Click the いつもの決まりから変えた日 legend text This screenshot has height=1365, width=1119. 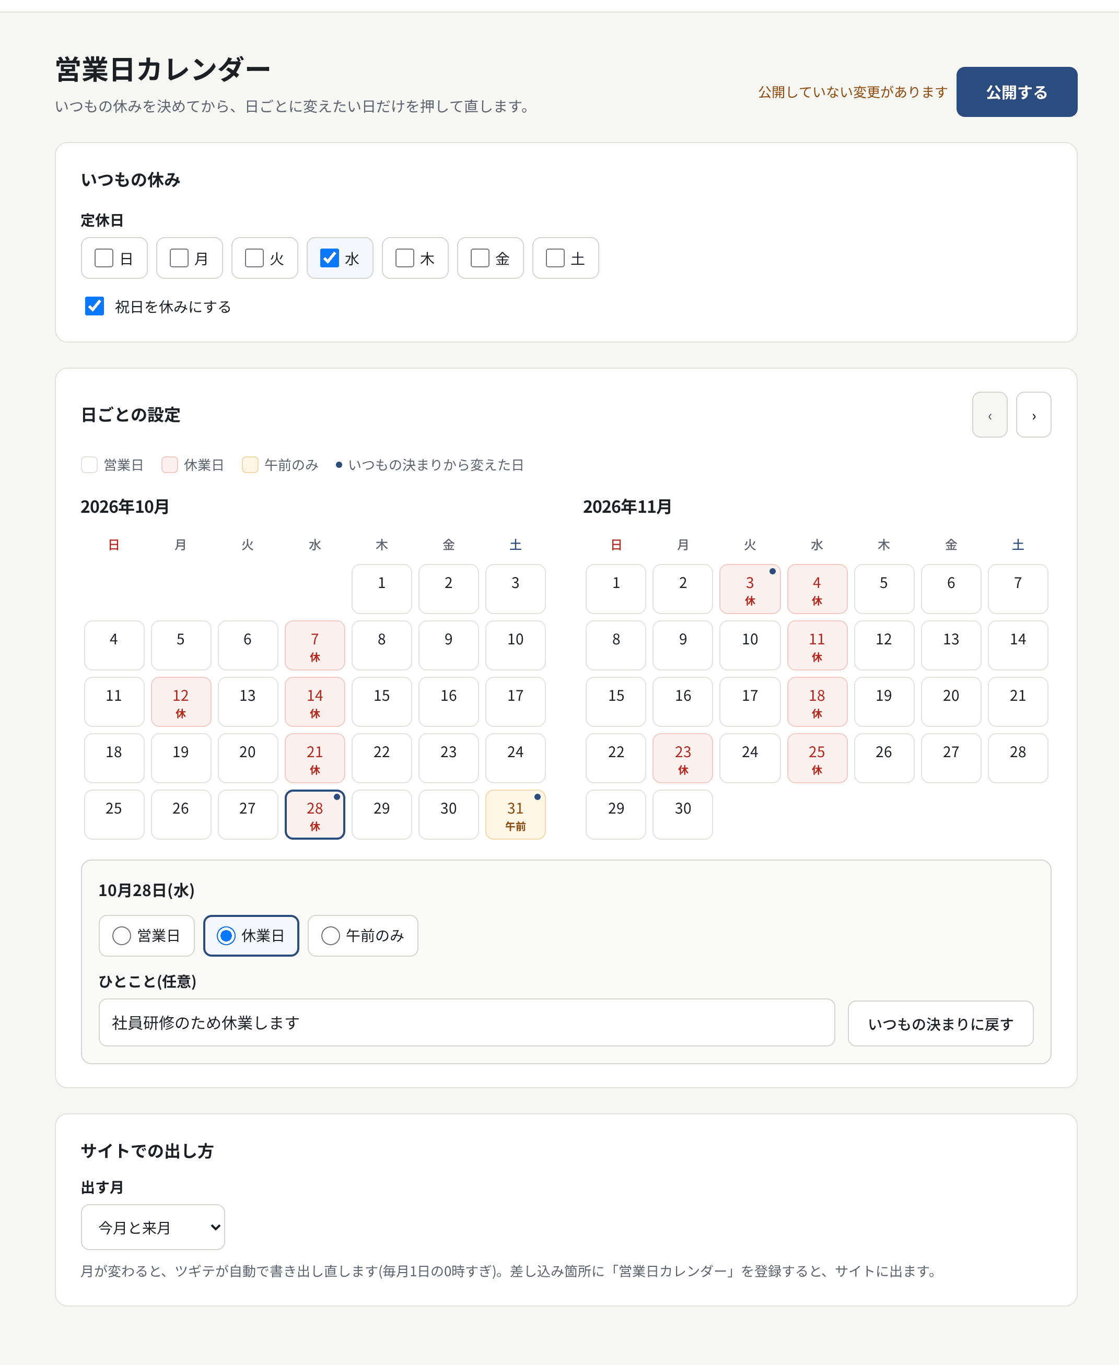[436, 465]
